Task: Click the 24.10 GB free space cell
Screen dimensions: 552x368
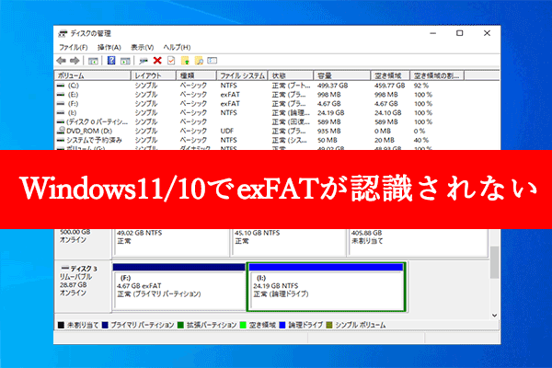Action: [388, 112]
